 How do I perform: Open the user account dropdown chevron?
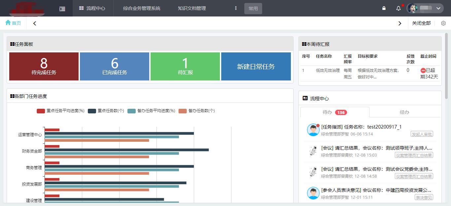[x=438, y=8]
